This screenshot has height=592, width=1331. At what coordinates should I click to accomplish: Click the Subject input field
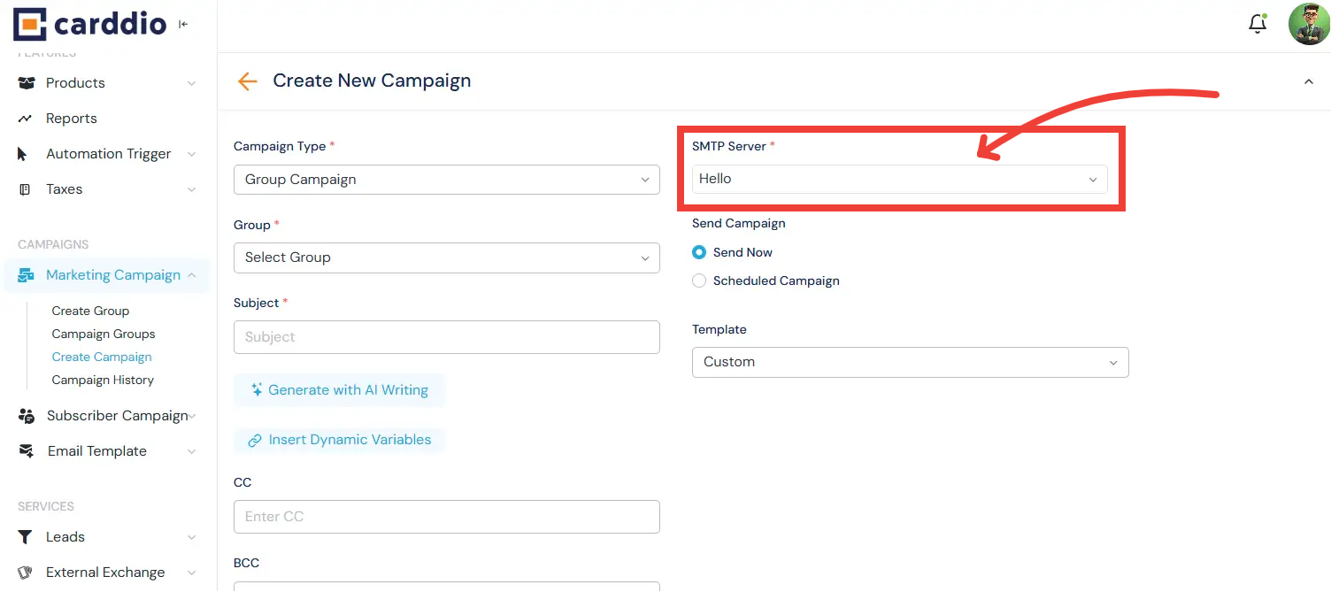446,336
